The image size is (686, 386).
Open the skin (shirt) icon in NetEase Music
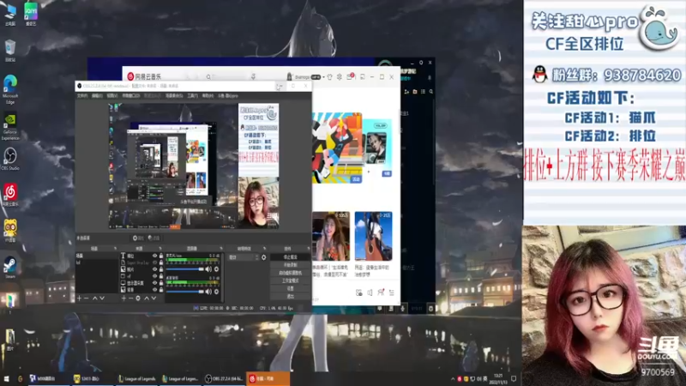[329, 76]
